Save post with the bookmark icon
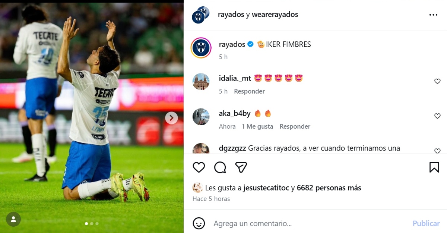Image resolution: width=447 pixels, height=233 pixels. 434,167
